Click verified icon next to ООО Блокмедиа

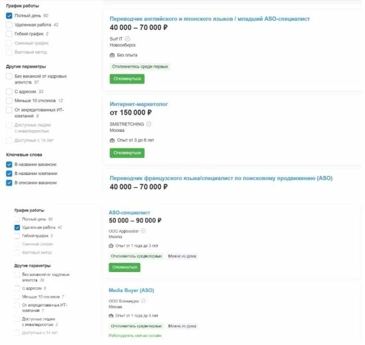pos(143,301)
